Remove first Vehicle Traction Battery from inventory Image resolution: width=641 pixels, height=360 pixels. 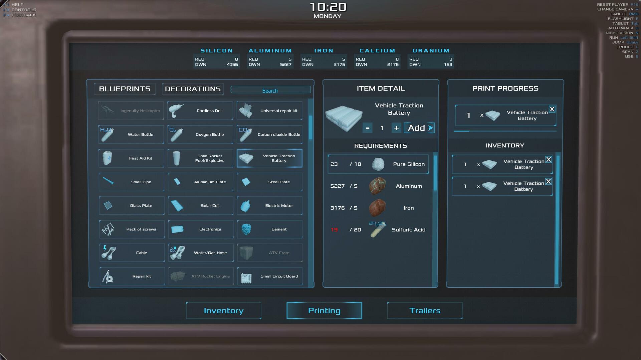click(549, 160)
